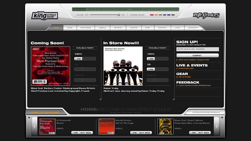The width and height of the screenshot is (251, 141).
Task: Switch to the Catalogue tab
Action: tap(86, 28)
